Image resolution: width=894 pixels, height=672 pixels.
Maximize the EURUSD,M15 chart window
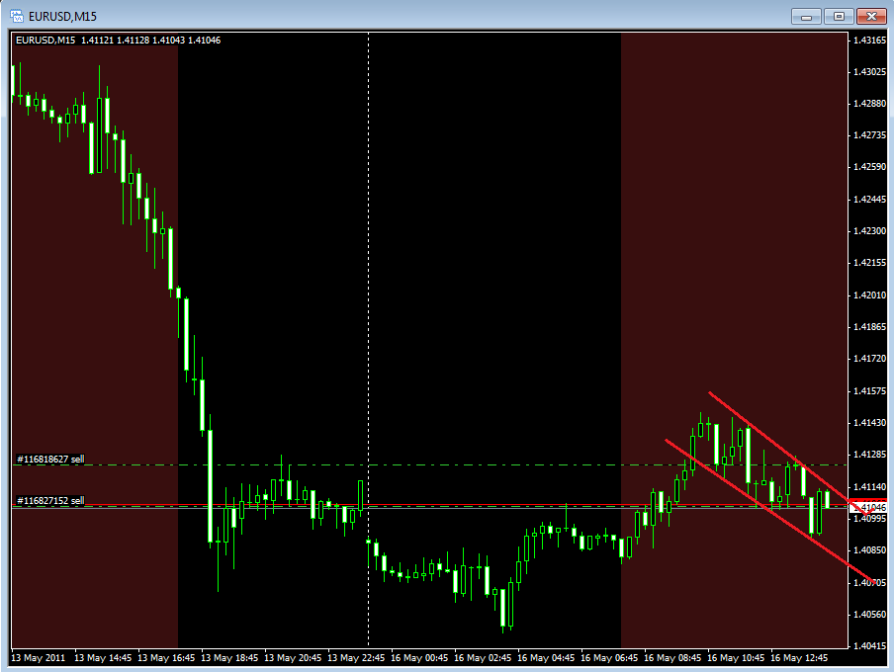point(839,17)
